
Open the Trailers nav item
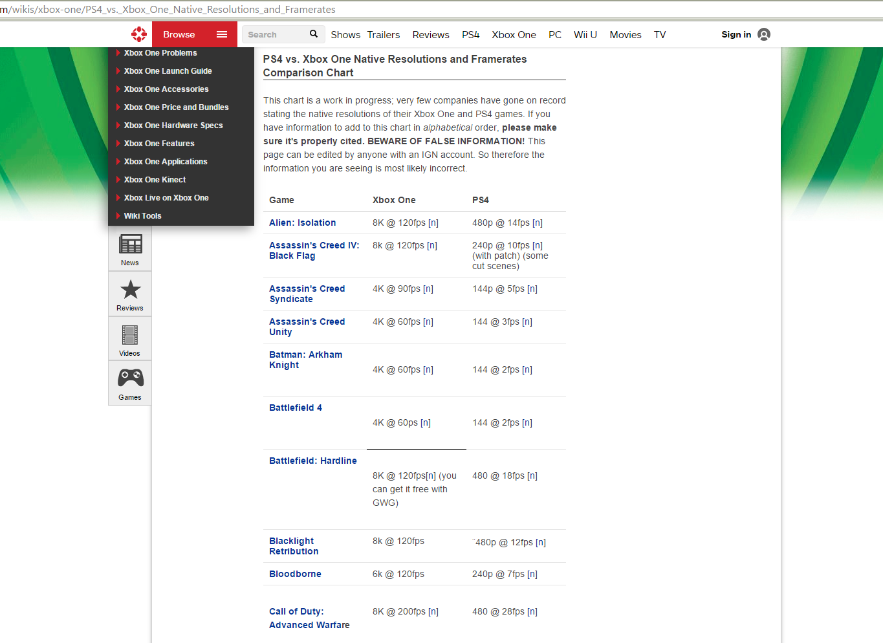[384, 35]
